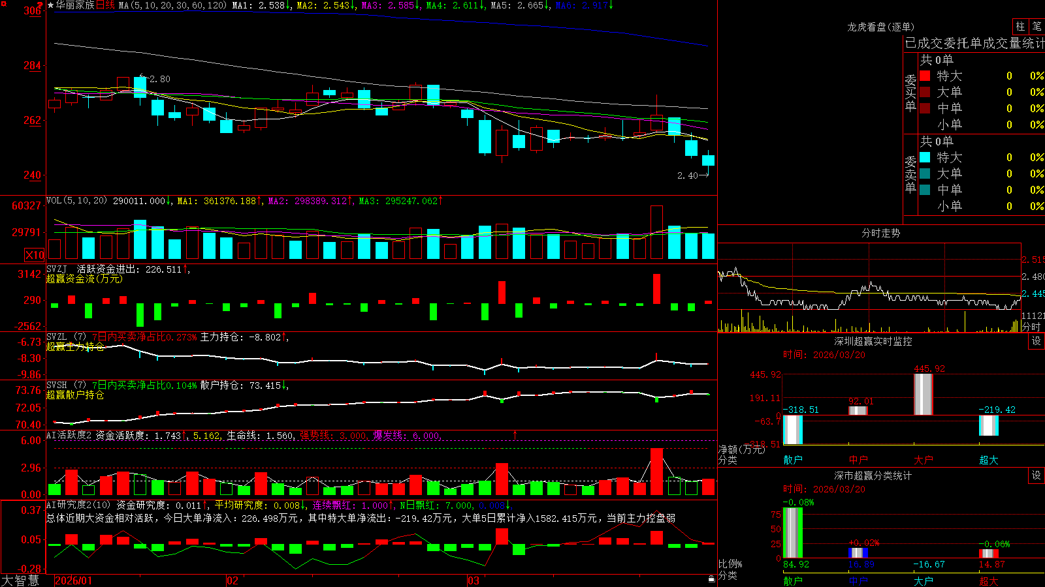Click the 超赢资金流(万元) label
This screenshot has height=587, width=1045.
(x=84, y=278)
